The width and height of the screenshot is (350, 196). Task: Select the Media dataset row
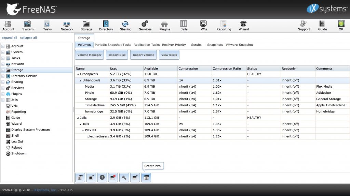pos(212,87)
